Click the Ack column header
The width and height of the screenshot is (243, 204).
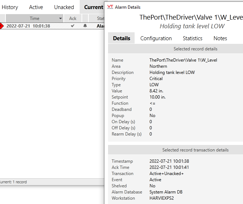[x=73, y=18]
